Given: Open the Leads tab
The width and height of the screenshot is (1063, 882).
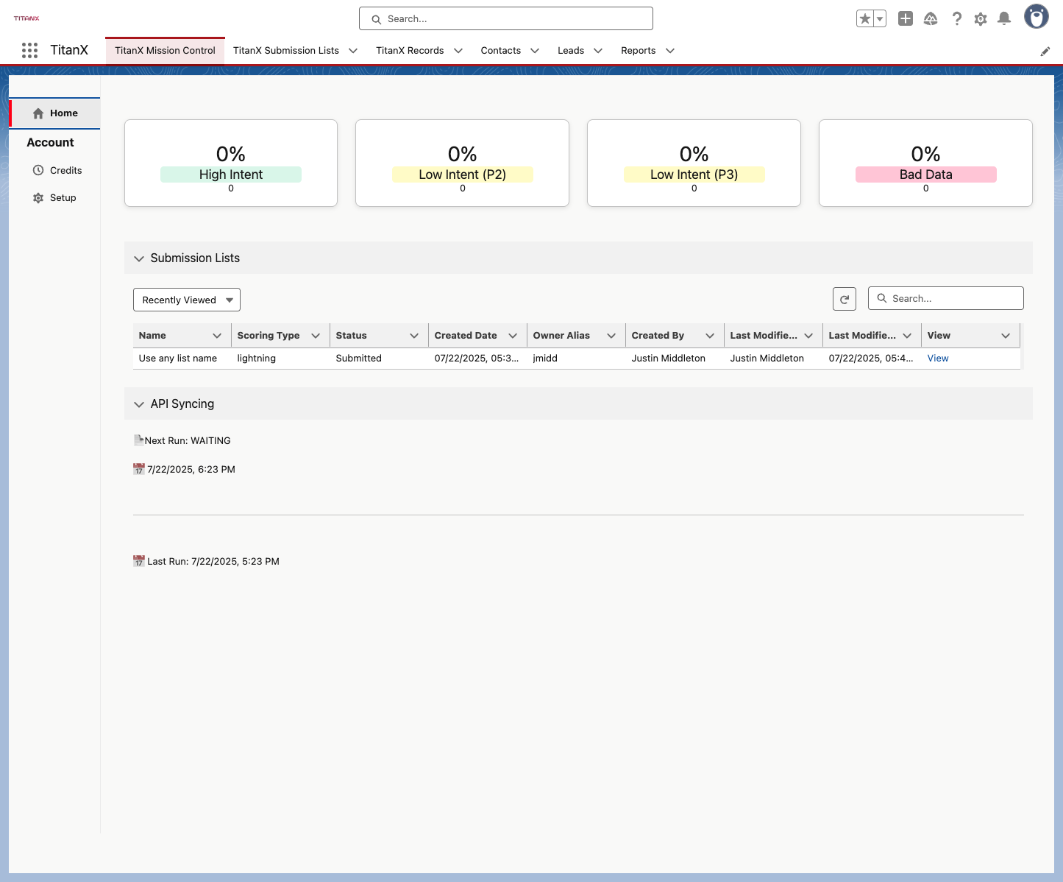Looking at the screenshot, I should tap(571, 51).
